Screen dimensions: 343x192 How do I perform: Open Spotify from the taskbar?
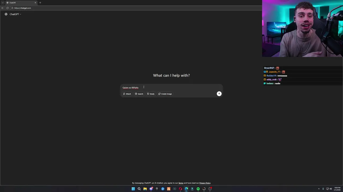[x=198, y=189]
